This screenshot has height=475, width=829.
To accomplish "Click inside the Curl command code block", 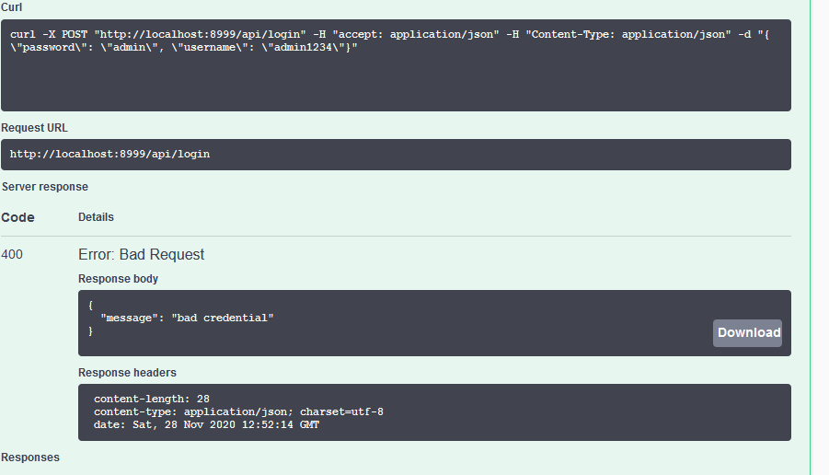I will click(396, 83).
